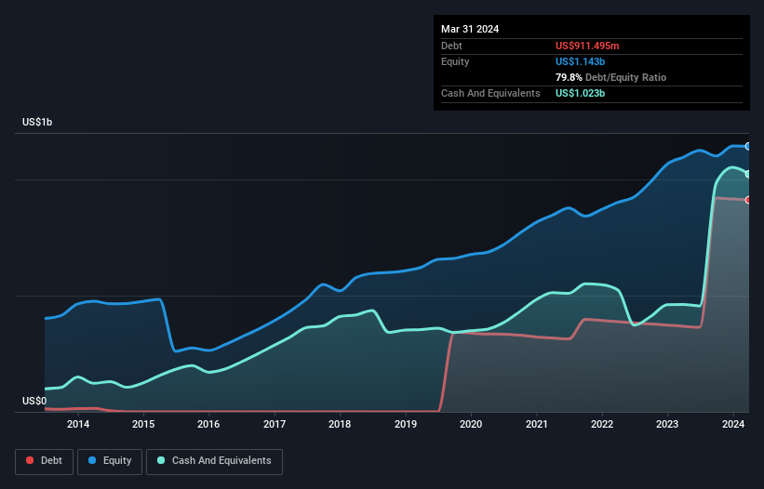Click Cash And Equivalents label in tooltip
The width and height of the screenshot is (764, 489).
click(x=490, y=93)
